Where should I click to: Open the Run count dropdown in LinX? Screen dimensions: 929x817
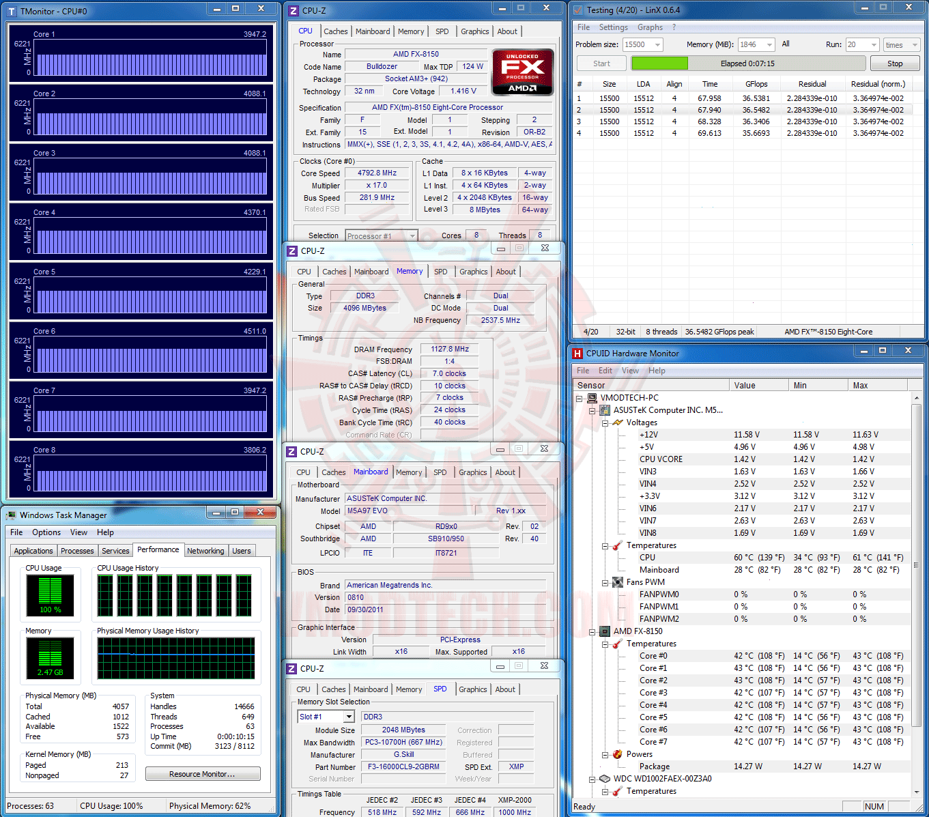point(874,45)
